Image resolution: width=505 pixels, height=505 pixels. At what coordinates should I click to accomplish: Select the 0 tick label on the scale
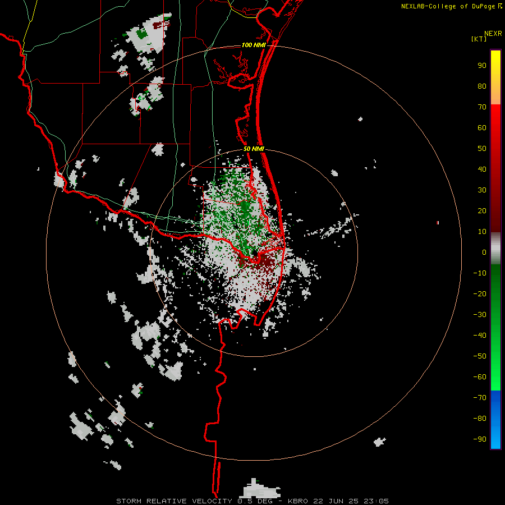(484, 252)
